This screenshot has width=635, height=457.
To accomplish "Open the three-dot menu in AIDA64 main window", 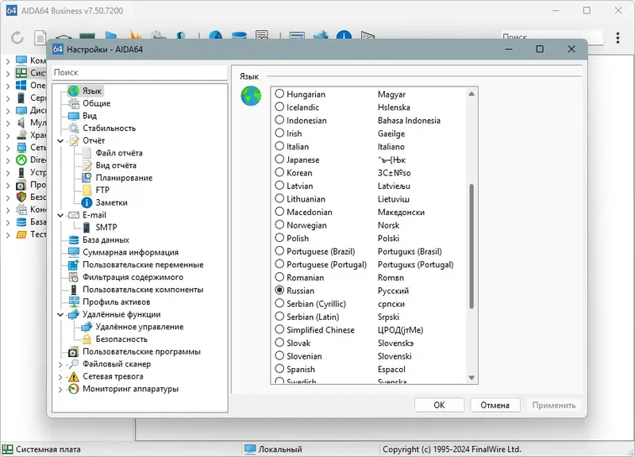I will click(x=618, y=37).
